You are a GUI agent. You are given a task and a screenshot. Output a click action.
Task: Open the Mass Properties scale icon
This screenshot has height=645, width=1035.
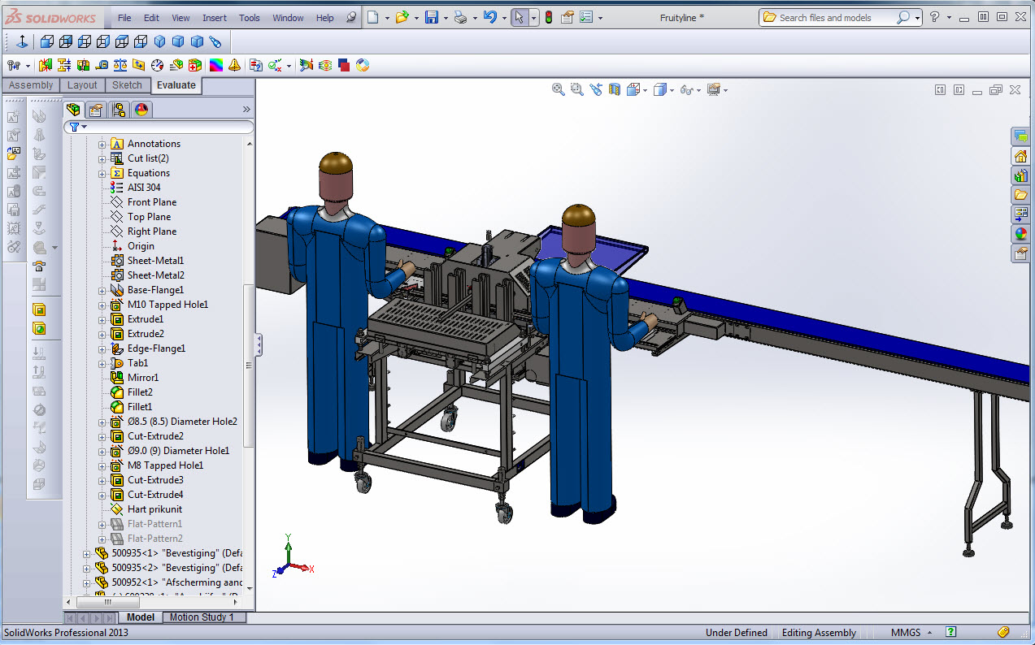[120, 65]
